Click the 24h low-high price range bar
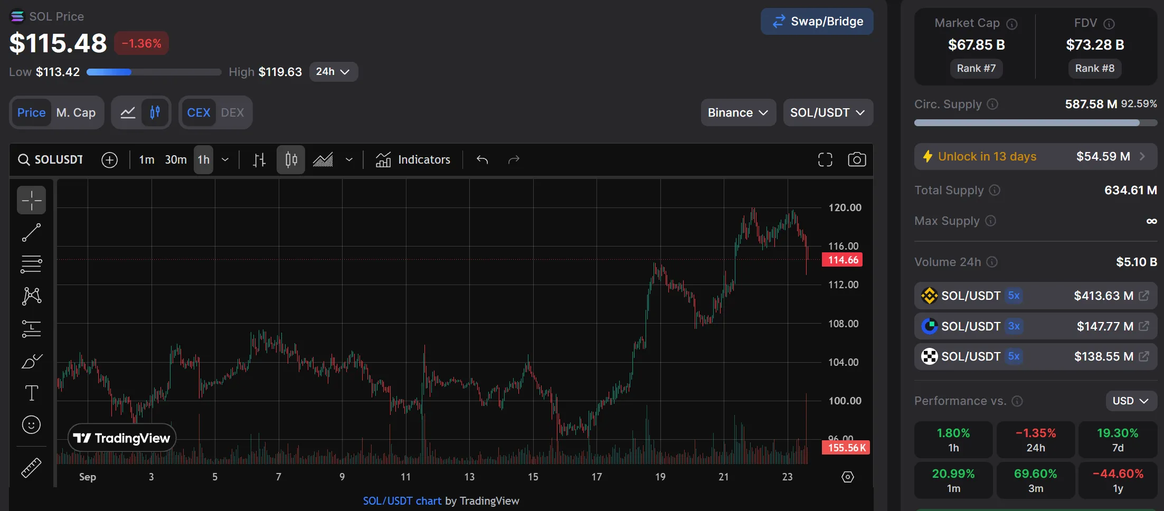Image resolution: width=1164 pixels, height=511 pixels. (154, 72)
